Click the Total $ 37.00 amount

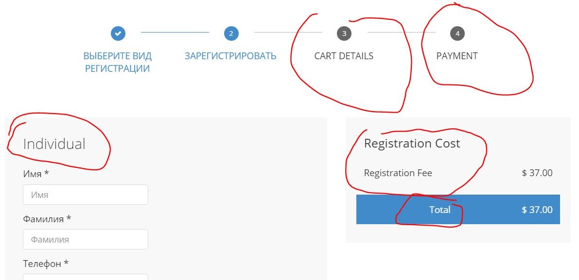coord(537,210)
